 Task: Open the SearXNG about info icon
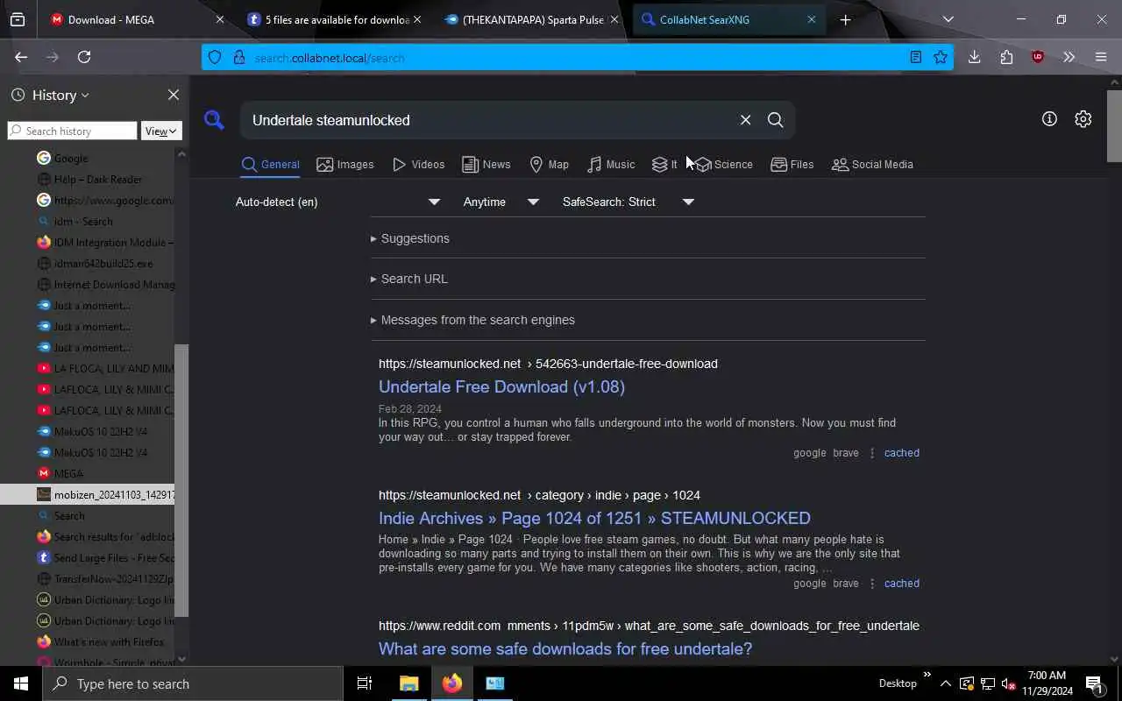[x=1049, y=119]
